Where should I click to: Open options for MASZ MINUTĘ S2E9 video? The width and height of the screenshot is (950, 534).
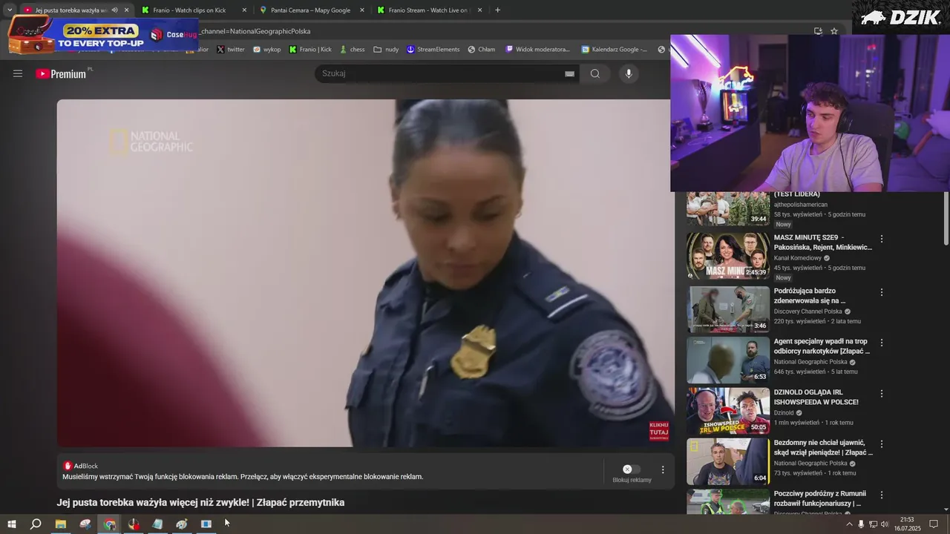882,240
